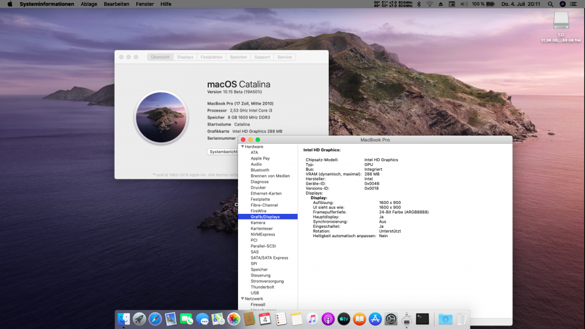Select the SD drive icon on desktop
This screenshot has width=585, height=329.
[561, 20]
